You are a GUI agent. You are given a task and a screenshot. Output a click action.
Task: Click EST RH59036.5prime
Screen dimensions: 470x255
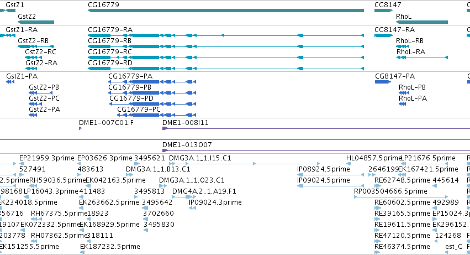tap(58, 180)
